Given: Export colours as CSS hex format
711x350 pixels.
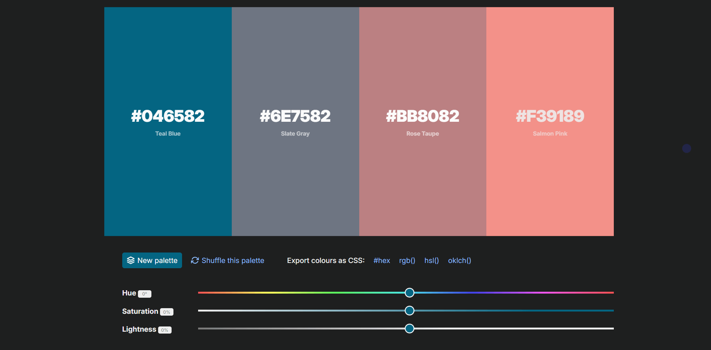Looking at the screenshot, I should click(382, 260).
